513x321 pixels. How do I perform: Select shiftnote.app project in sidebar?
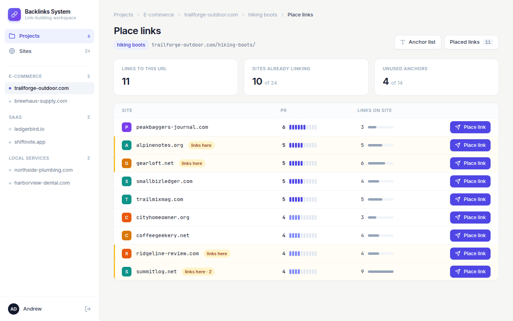(49, 142)
